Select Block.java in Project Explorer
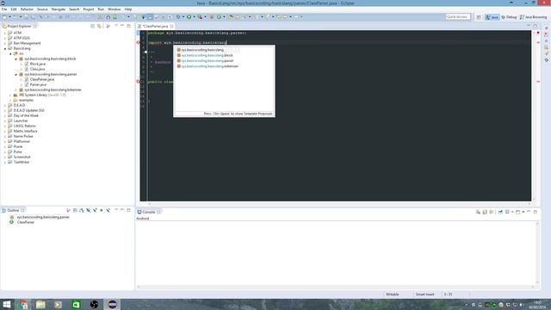 [37, 64]
